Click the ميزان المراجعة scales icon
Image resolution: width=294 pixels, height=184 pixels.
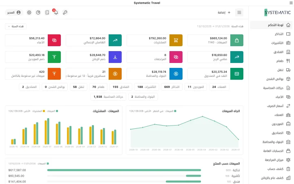[288, 160]
